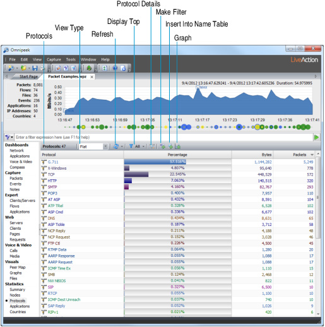Click the Display Top funnel icon
This screenshot has width=325, height=327.
[131, 146]
